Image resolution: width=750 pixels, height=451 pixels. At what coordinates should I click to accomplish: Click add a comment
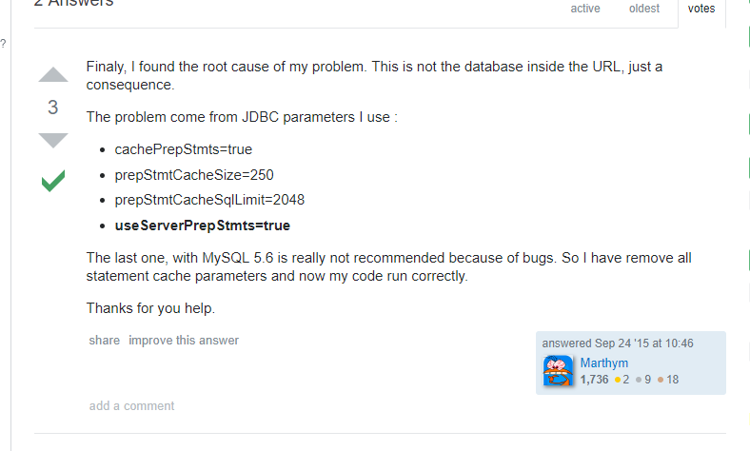pos(131,406)
